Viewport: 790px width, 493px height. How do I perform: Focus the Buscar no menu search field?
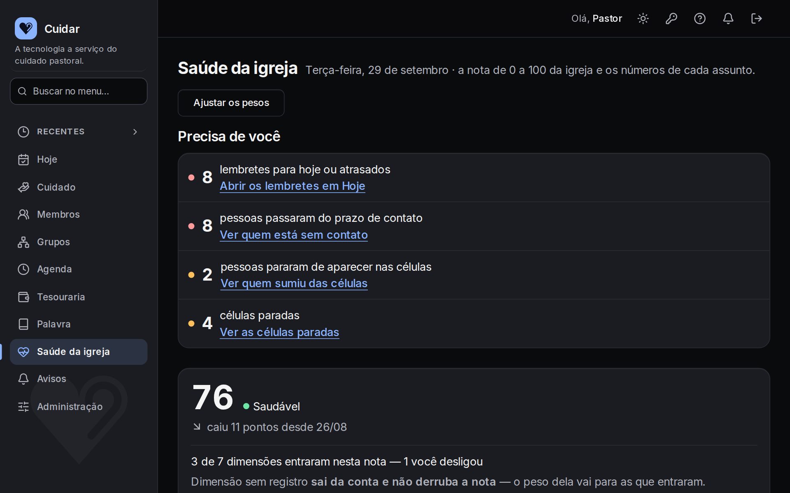pos(79,91)
